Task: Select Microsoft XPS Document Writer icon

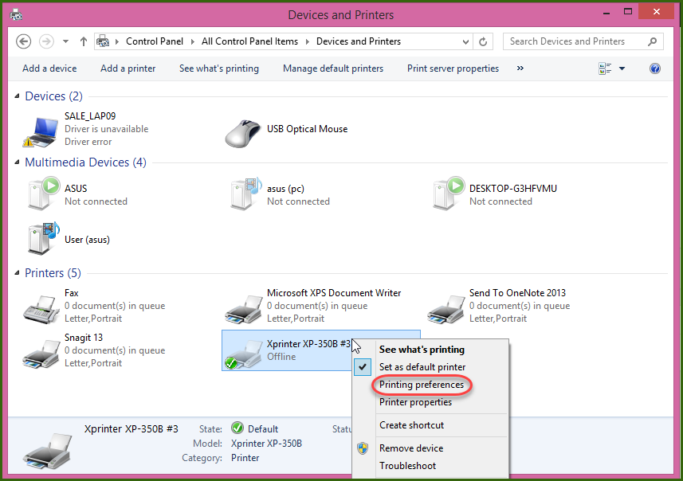Action: click(x=243, y=309)
